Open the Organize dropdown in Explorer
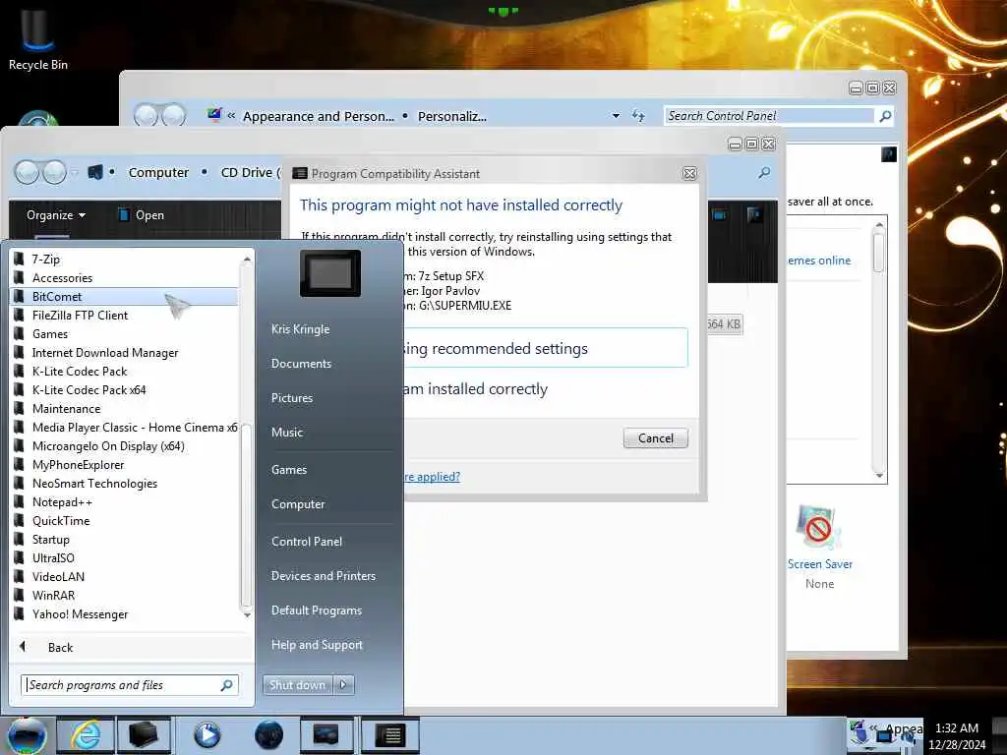This screenshot has width=1007, height=755. [56, 215]
